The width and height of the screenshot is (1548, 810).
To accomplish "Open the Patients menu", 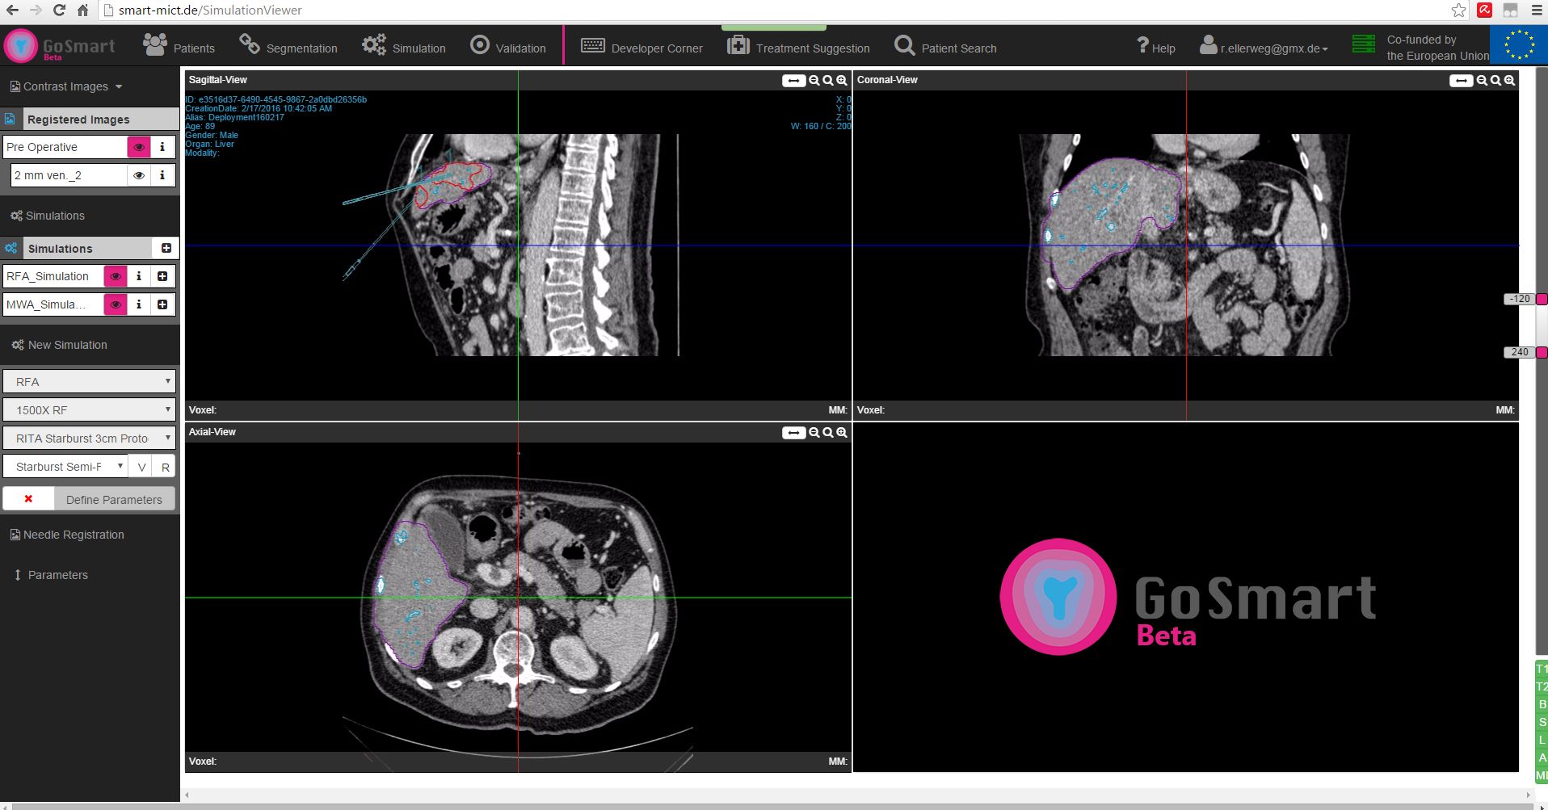I will pyautogui.click(x=179, y=46).
